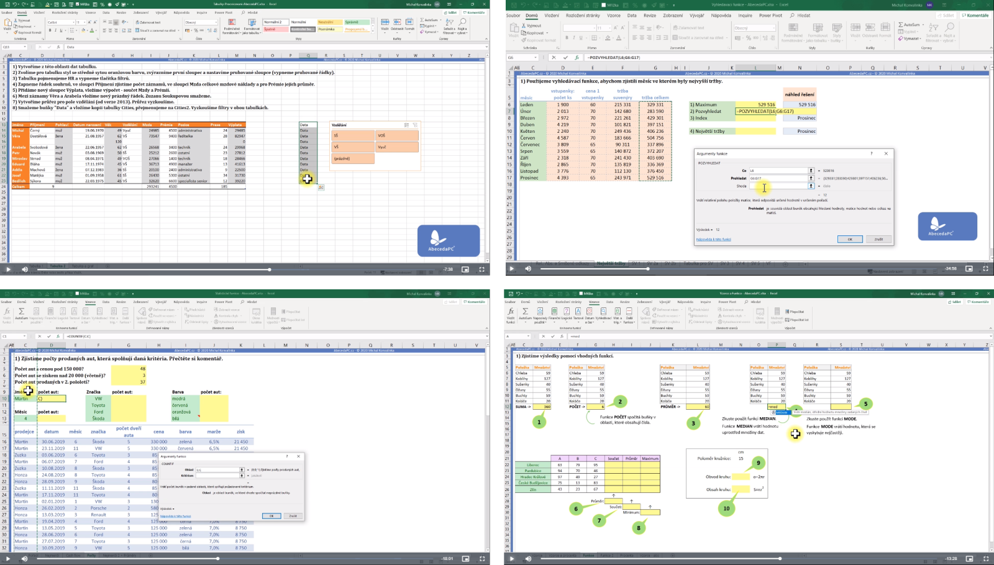Select the Správně cell style
The height and width of the screenshot is (565, 994).
pyautogui.click(x=356, y=22)
